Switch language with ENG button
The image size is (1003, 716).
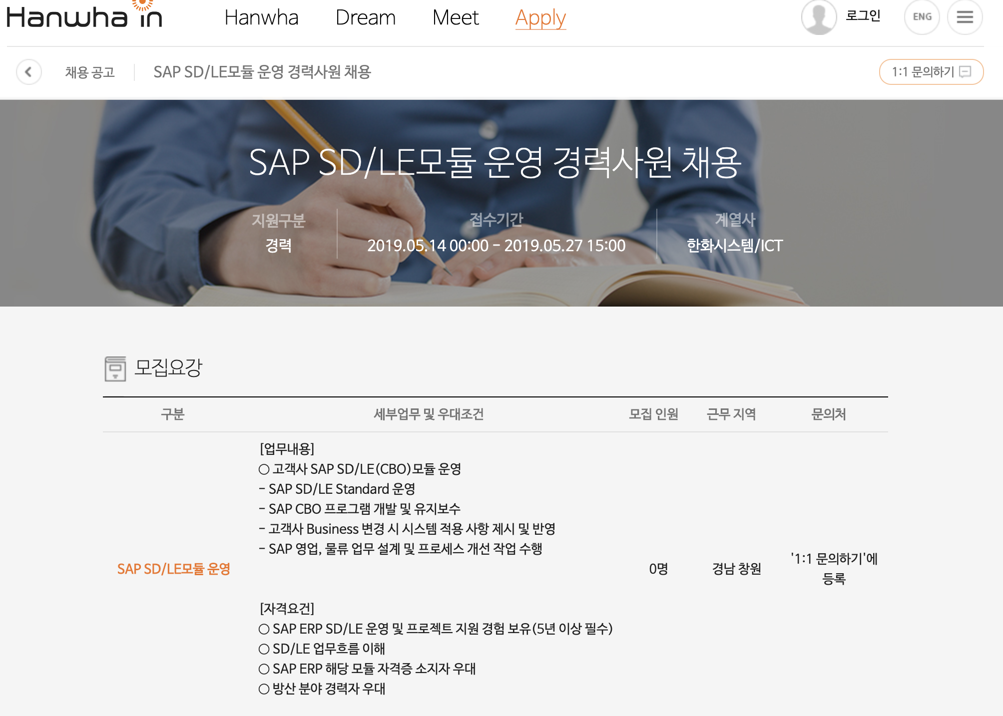(922, 17)
